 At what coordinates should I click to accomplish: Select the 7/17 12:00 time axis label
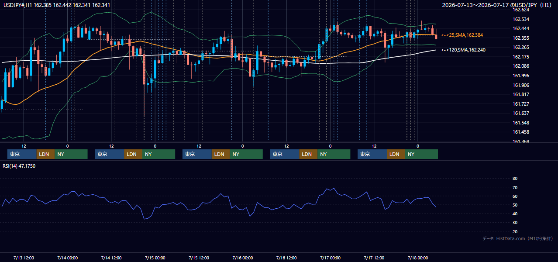pyautogui.click(x=374, y=258)
